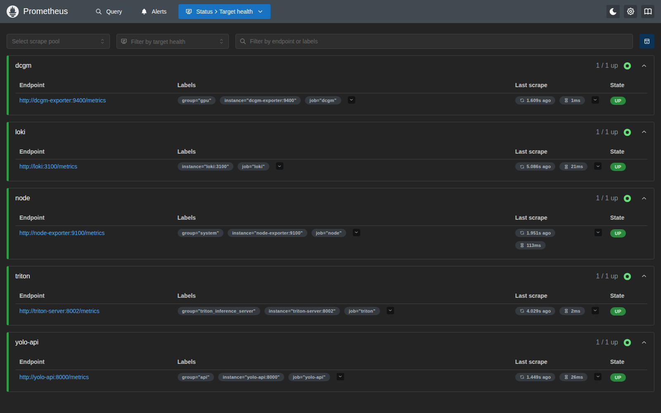This screenshot has width=661, height=413.
Task: Expand scrape details chevron in loki row
Action: coord(598,166)
